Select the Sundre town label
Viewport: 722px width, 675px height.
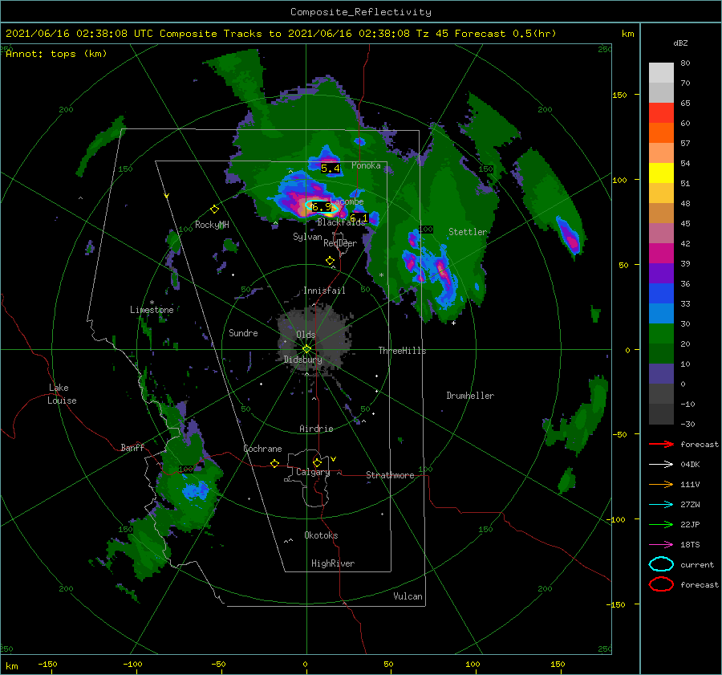coord(243,332)
